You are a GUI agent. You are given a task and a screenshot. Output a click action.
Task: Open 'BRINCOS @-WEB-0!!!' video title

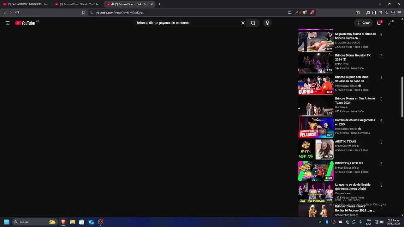tap(349, 163)
